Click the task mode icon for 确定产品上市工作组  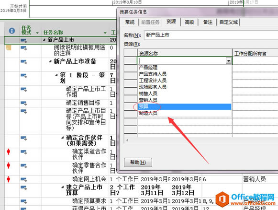click(23, 89)
